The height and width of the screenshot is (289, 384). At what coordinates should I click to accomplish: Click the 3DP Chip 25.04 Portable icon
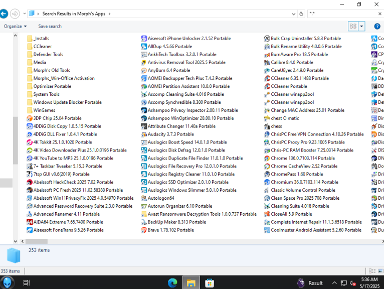[x=30, y=118]
